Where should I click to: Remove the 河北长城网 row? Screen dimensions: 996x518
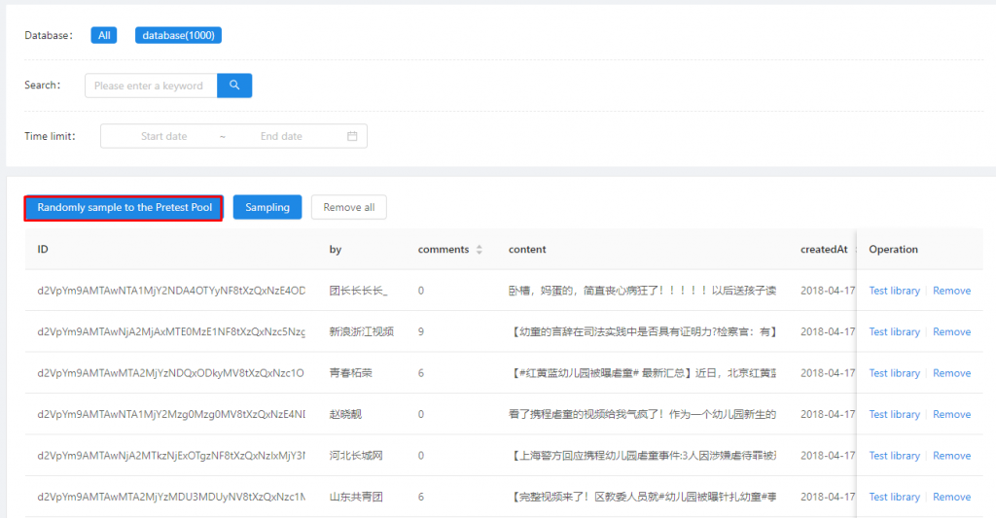pyautogui.click(x=951, y=456)
